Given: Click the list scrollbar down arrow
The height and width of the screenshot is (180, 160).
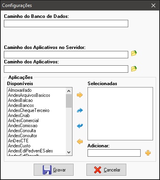Looking at the screenshot, I should pos(69,152).
